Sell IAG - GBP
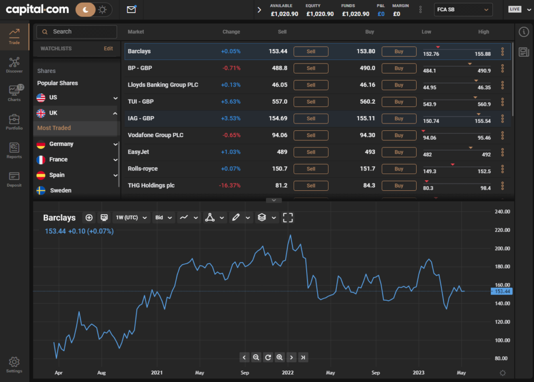This screenshot has height=382, width=534. coord(311,118)
